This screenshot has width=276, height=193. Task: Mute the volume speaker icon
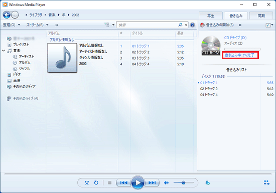coord(166,183)
